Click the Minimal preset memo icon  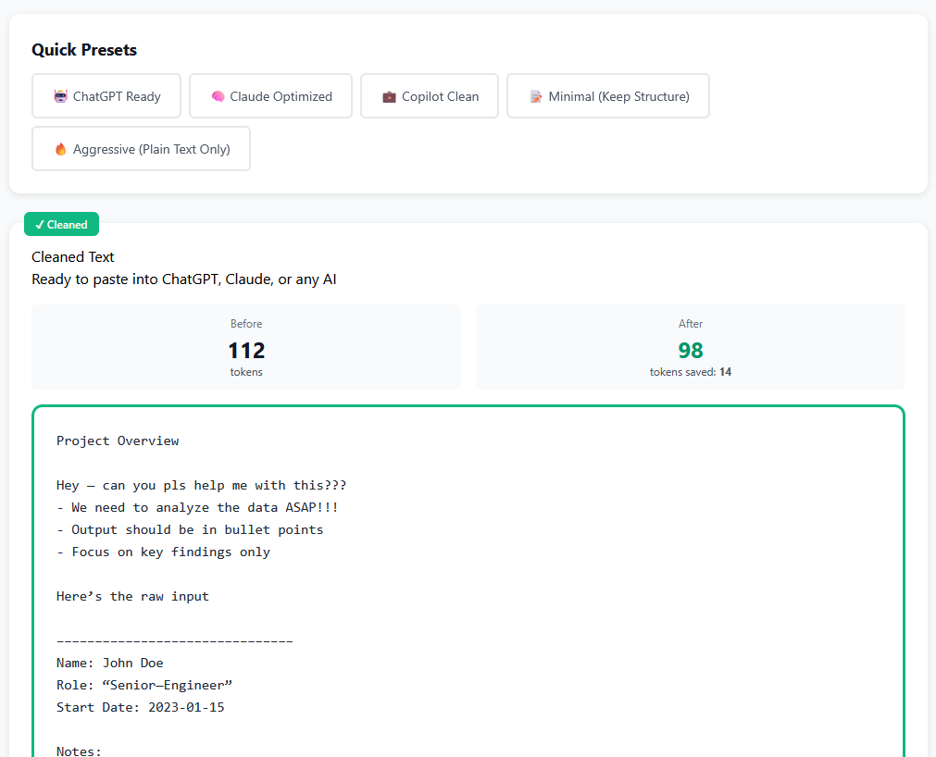pyautogui.click(x=536, y=96)
